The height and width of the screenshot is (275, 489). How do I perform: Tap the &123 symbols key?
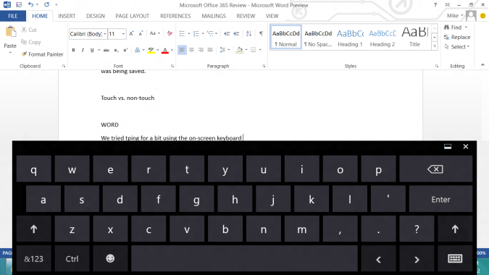click(x=33, y=259)
